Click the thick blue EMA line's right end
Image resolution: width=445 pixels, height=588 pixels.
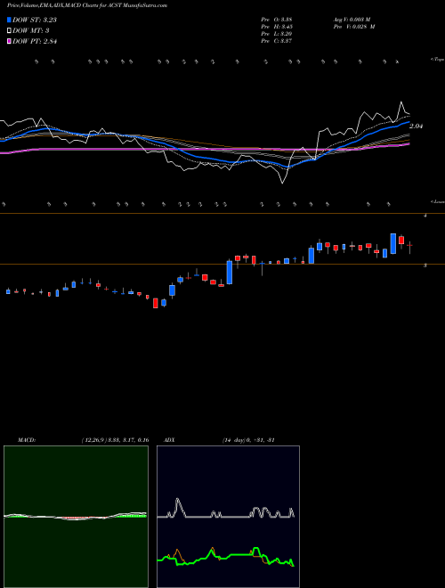(408, 122)
